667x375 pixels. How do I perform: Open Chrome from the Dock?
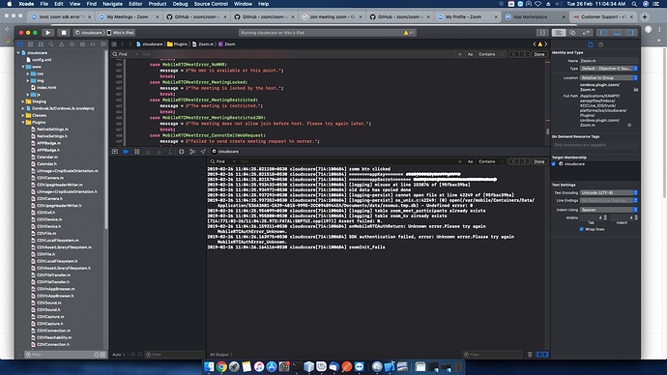pyautogui.click(x=221, y=366)
